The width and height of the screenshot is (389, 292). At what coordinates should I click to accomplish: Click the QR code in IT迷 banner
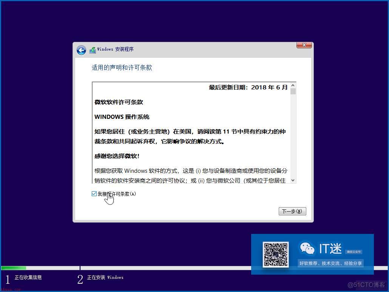coord(276,255)
